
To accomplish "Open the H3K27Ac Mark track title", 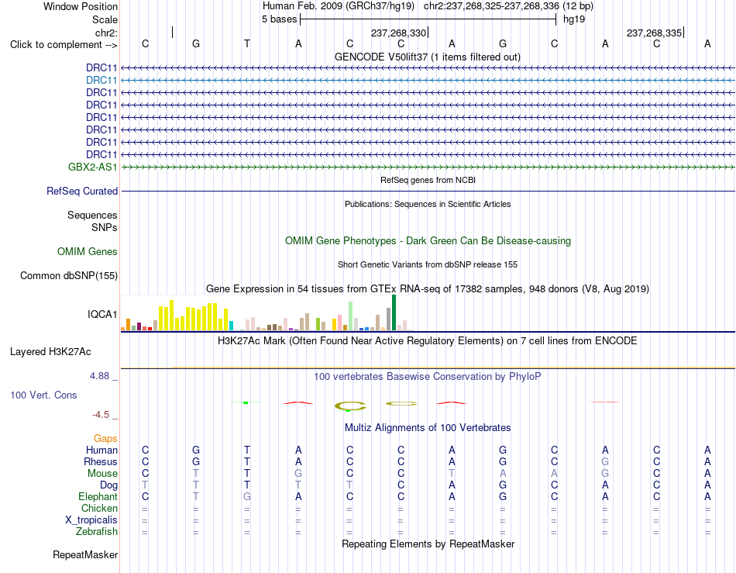I will coord(427,341).
